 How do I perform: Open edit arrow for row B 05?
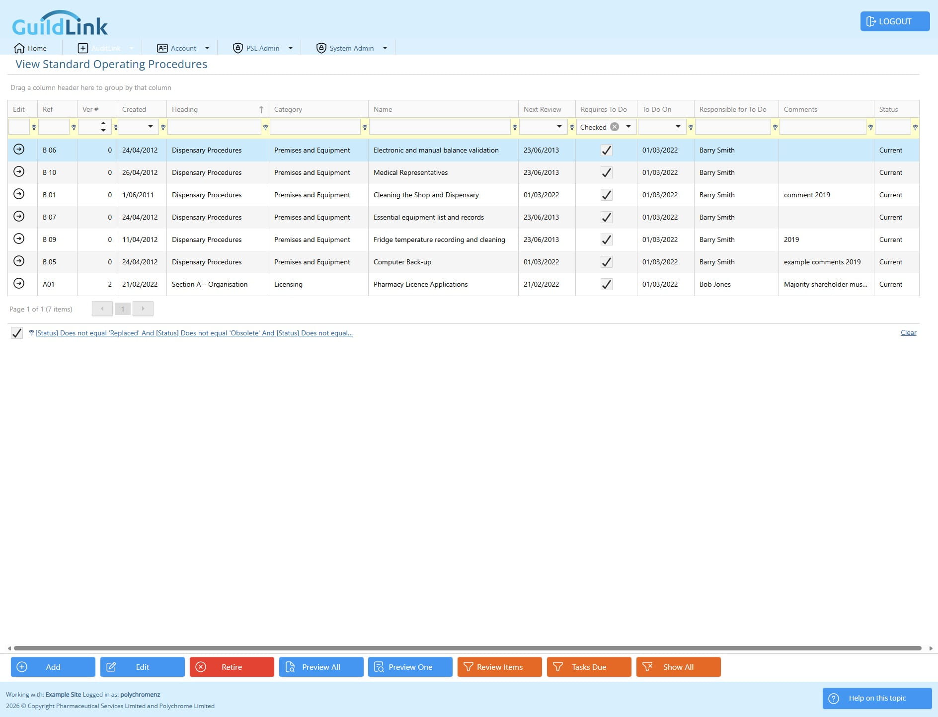pyautogui.click(x=19, y=261)
